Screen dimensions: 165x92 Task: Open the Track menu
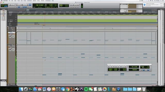click(19, 1)
